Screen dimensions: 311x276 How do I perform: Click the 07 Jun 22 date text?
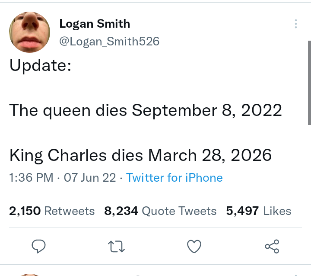tap(89, 178)
